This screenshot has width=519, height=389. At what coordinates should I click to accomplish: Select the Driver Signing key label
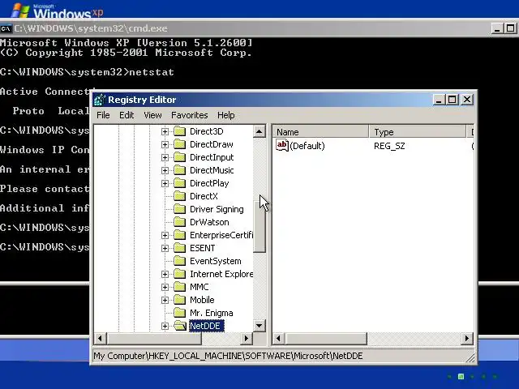[217, 209]
